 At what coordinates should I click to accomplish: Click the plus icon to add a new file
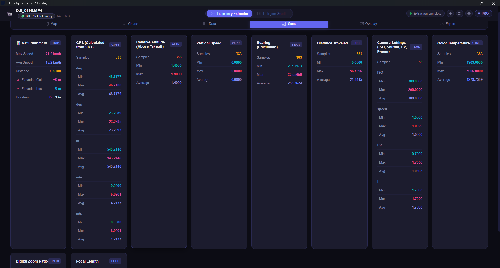[450, 13]
